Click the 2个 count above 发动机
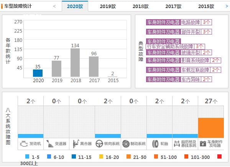This screenshot has height=167, width=230. (x=31, y=101)
